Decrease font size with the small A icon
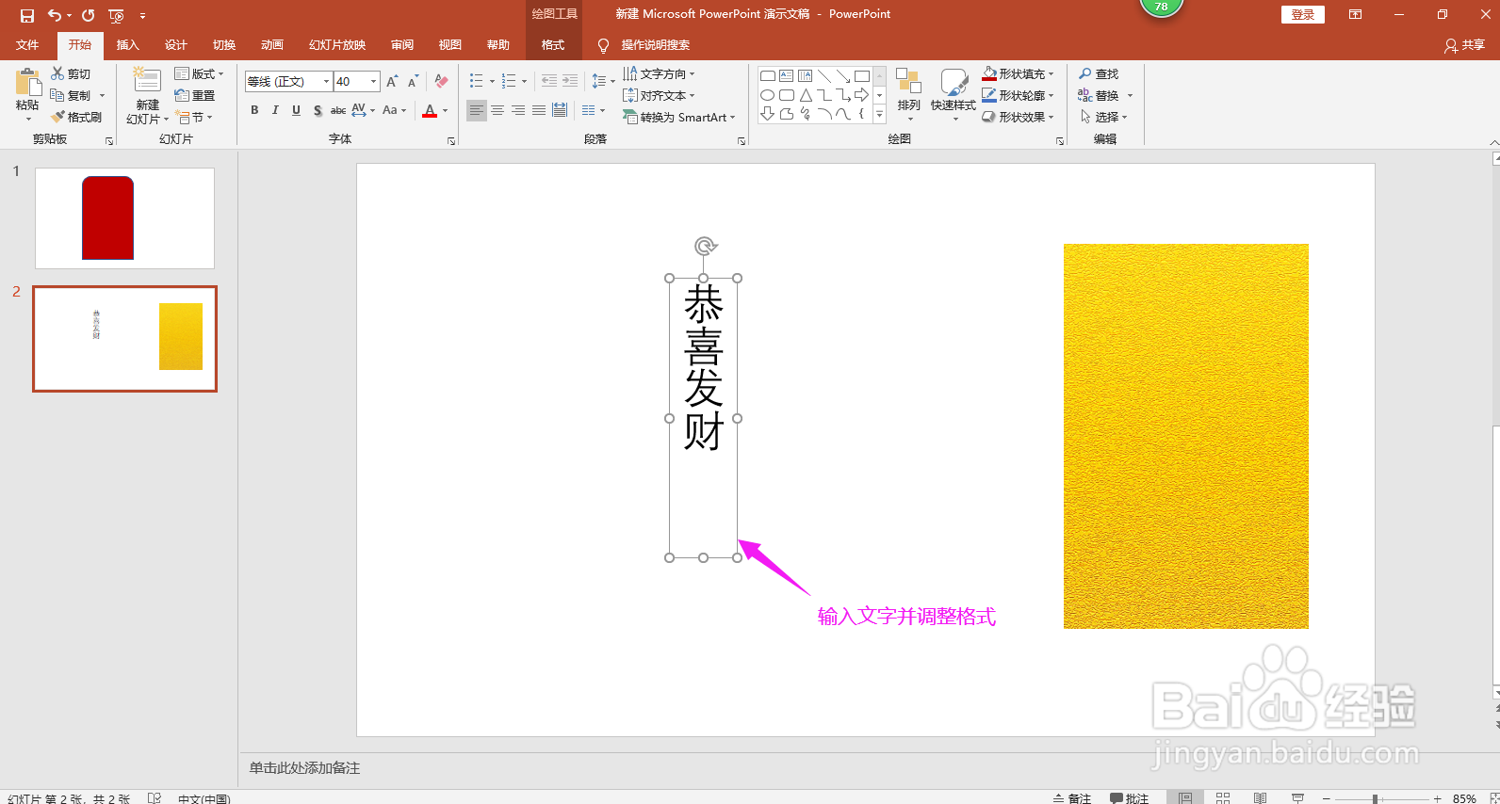The image size is (1500, 804). click(413, 82)
